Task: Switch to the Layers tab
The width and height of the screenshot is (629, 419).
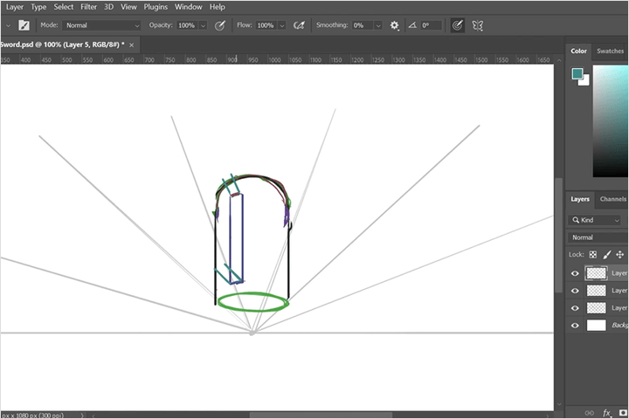Action: (x=580, y=199)
